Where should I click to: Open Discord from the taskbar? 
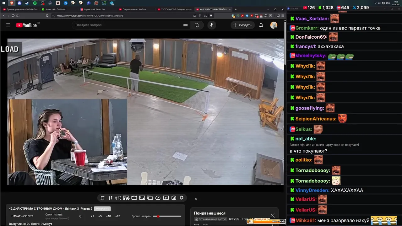[x=19, y=3]
